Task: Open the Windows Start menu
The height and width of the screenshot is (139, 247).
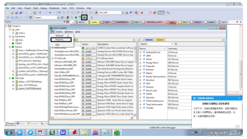Action: click(9, 133)
